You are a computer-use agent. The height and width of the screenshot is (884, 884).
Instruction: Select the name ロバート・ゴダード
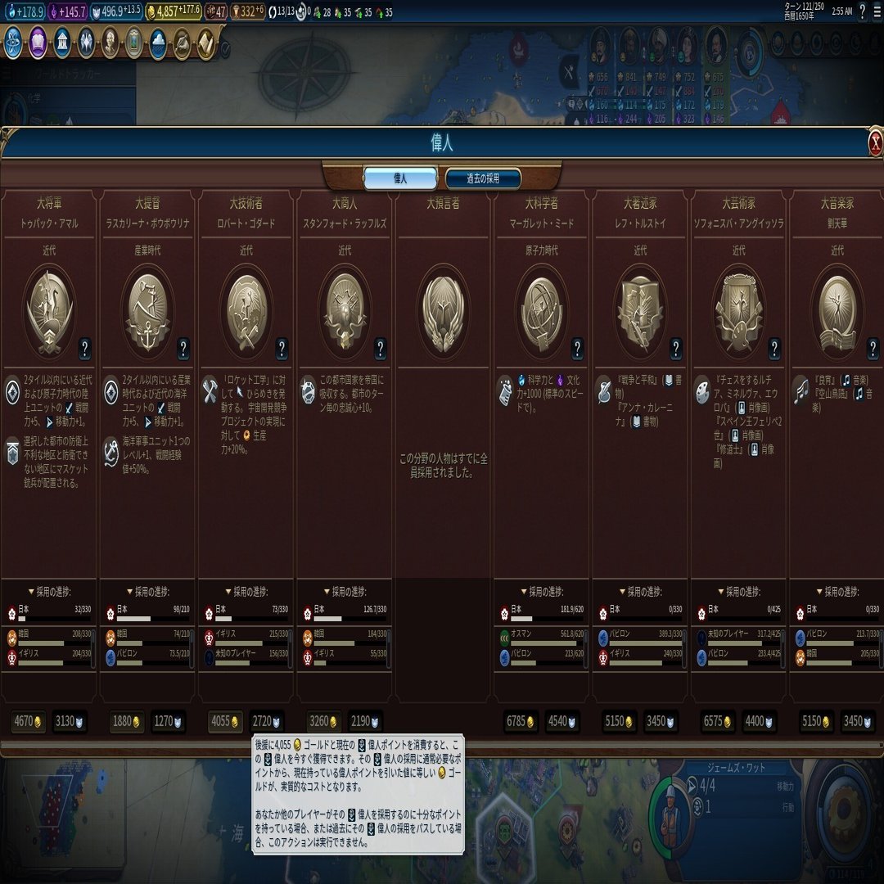click(246, 223)
